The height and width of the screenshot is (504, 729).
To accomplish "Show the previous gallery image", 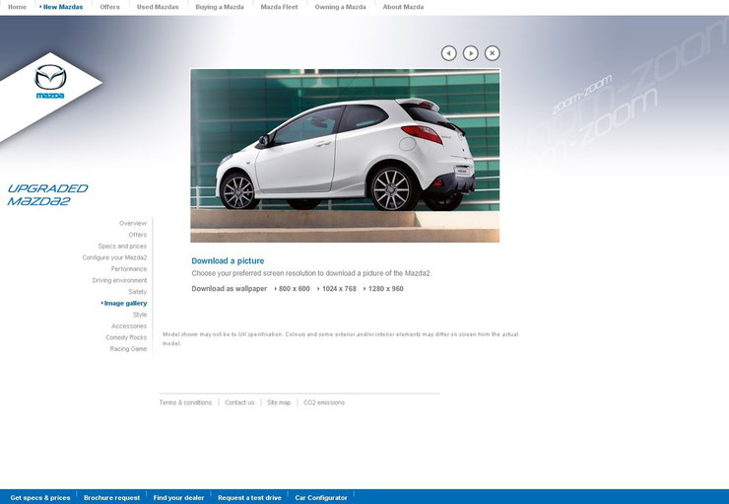I will tap(448, 53).
